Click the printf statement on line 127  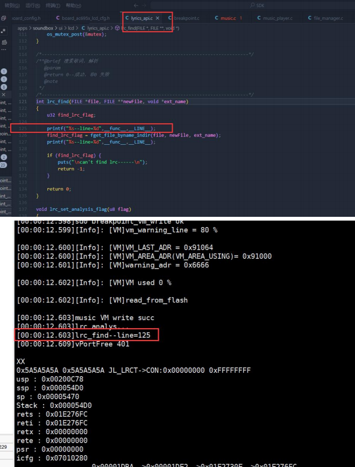tap(101, 142)
